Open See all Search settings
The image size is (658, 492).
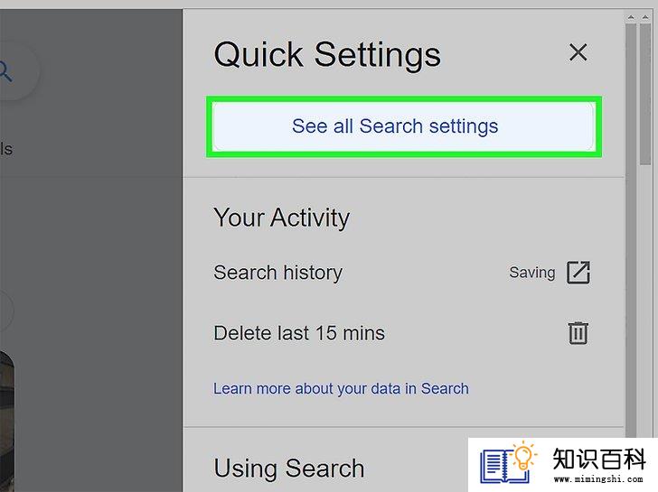403,126
